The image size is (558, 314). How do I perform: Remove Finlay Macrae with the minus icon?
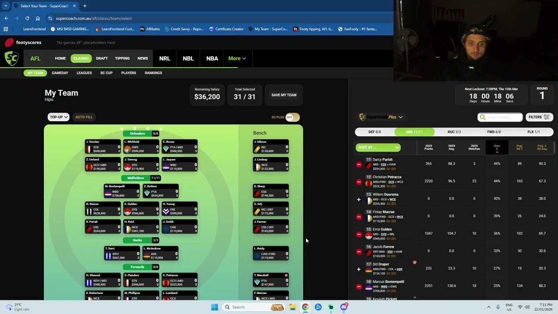359,217
